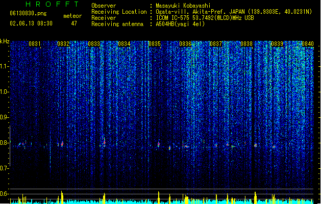Click the 0837 time marker

(x=216, y=44)
